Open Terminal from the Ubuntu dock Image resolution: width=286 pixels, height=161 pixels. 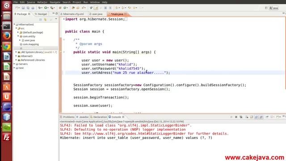[x=7, y=26]
